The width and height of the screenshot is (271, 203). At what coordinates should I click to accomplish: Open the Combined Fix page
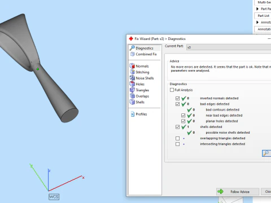(143, 54)
